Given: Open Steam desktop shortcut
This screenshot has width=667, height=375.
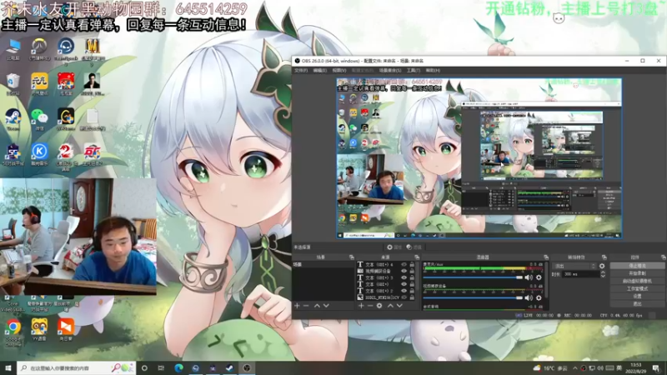Looking at the screenshot, I should [13, 118].
